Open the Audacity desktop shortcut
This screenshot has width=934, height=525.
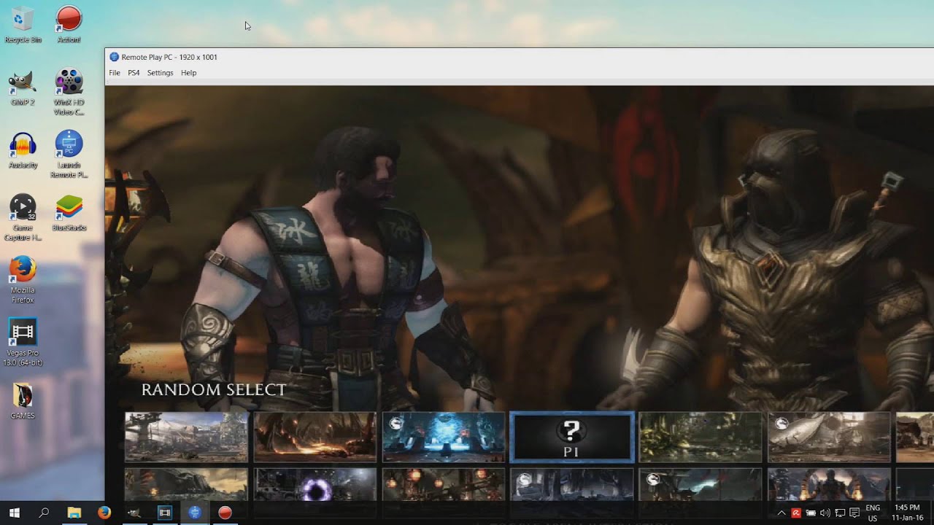point(23,150)
